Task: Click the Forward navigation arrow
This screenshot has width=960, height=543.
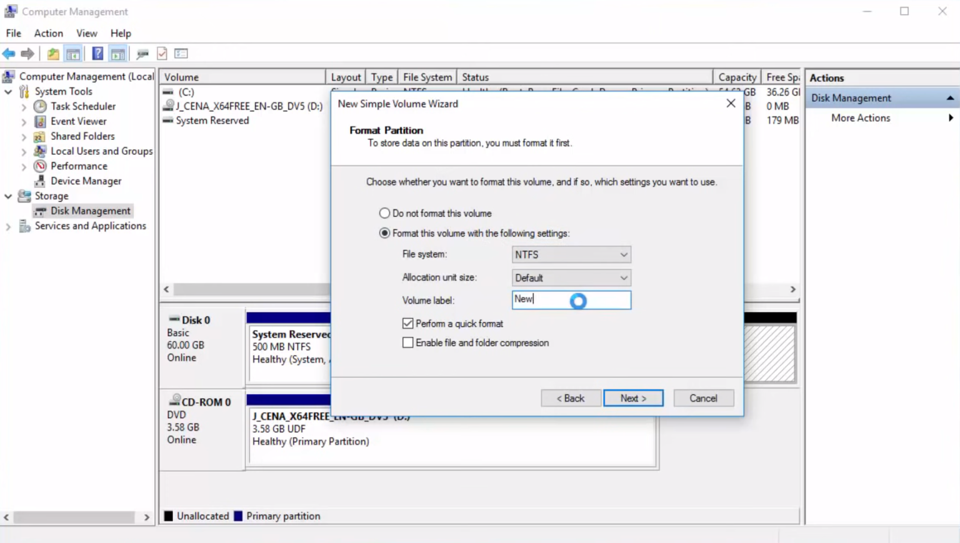Action: [28, 53]
